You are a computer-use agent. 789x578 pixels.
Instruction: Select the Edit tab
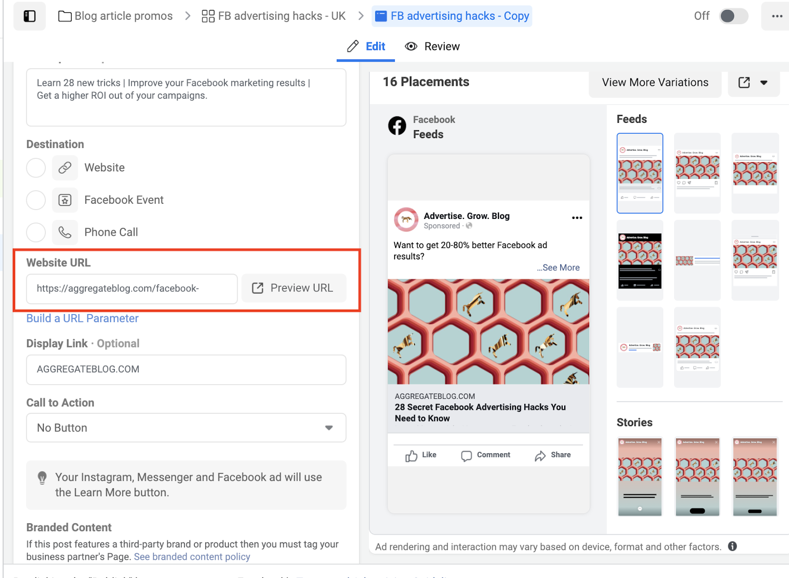[x=366, y=46]
